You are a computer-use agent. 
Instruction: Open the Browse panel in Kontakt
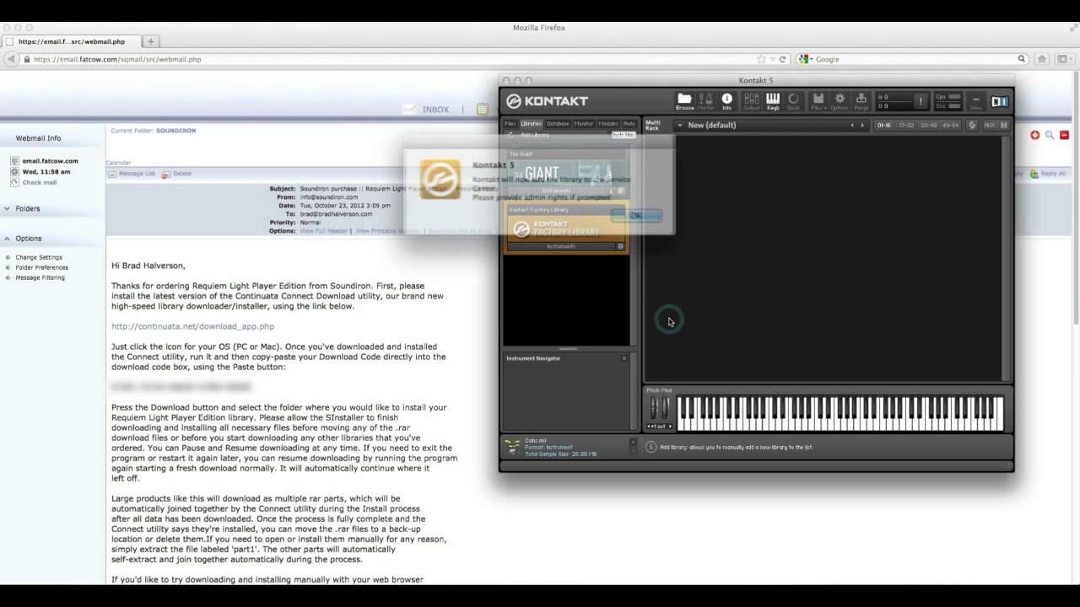click(684, 102)
